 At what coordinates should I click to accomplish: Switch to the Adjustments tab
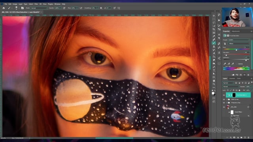point(236,31)
